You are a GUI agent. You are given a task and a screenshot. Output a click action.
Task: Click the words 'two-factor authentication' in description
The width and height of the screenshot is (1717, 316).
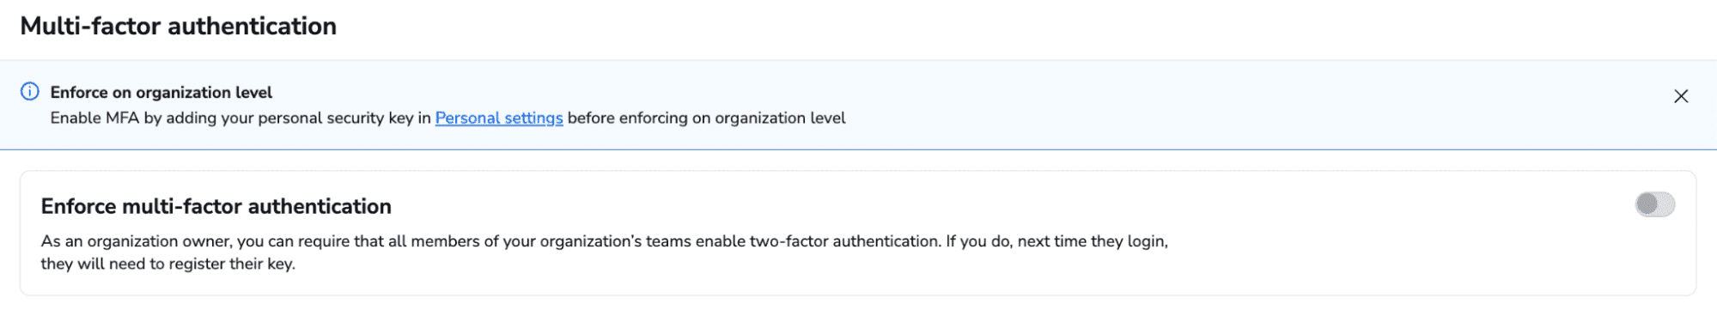pyautogui.click(x=845, y=241)
